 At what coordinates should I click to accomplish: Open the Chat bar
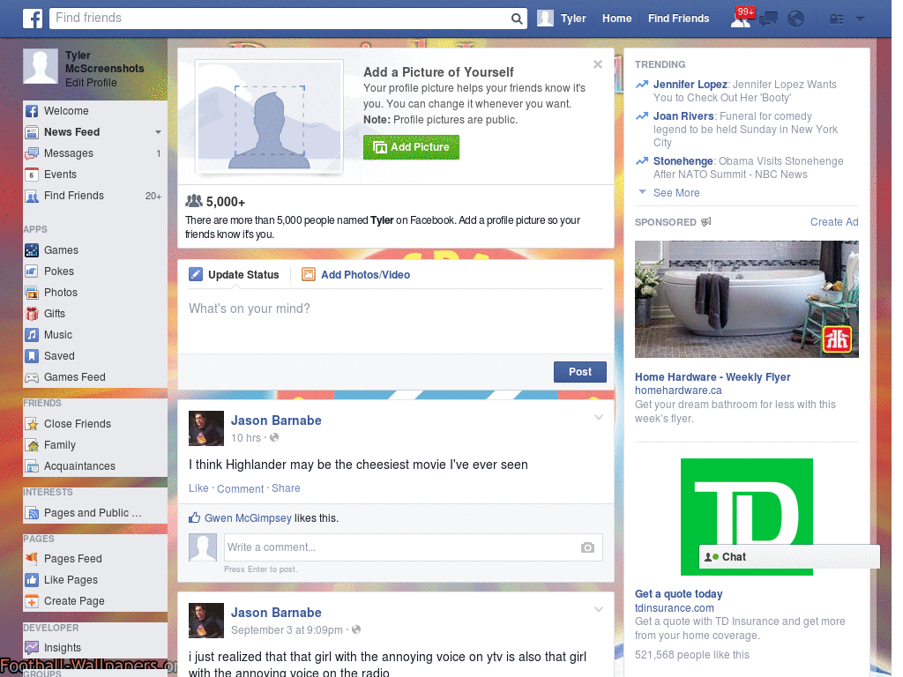(789, 557)
